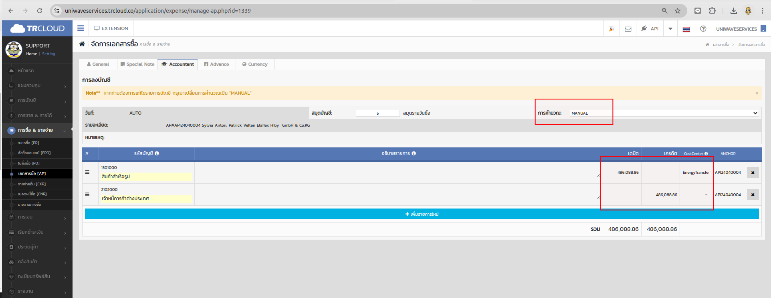This screenshot has height=298, width=771.
Task: Bookmark this page with the star icon
Action: point(678,11)
